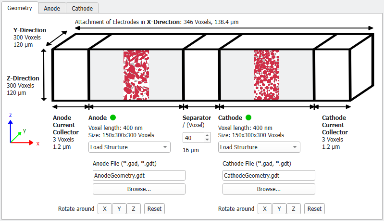Click the Z-Direction 300 Voxels label
This screenshot has width=384, height=221.
point(23,82)
